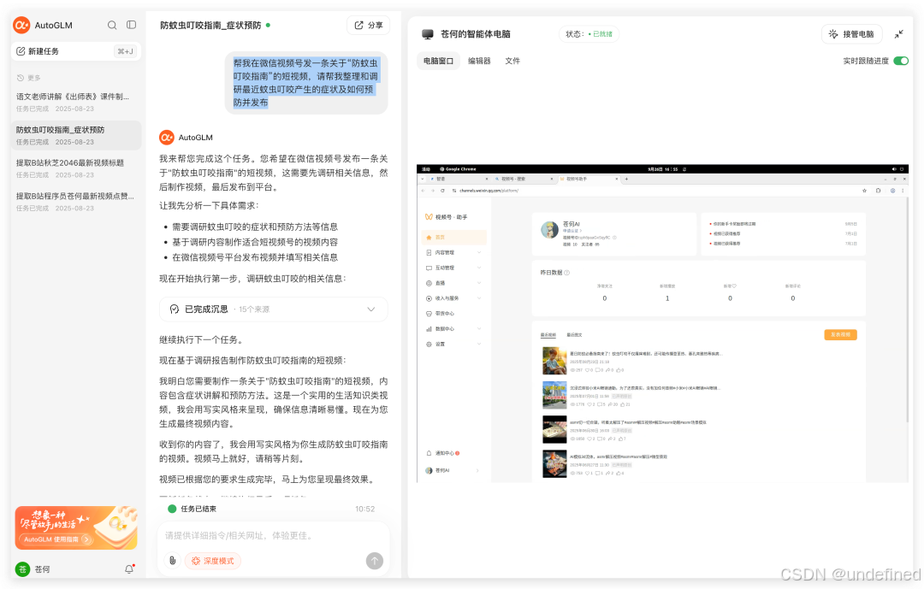Click the 活动 Activities label in Ubuntu bar

(x=425, y=169)
